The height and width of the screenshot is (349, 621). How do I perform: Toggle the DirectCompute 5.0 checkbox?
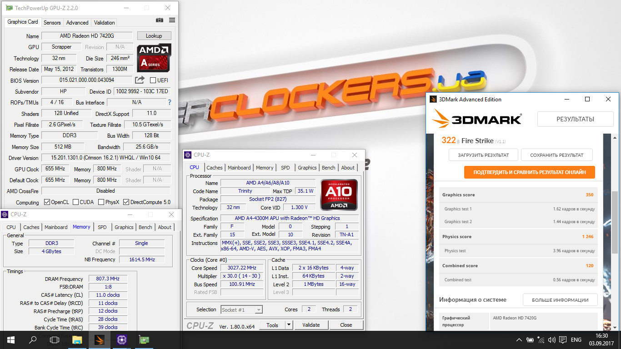tap(126, 202)
